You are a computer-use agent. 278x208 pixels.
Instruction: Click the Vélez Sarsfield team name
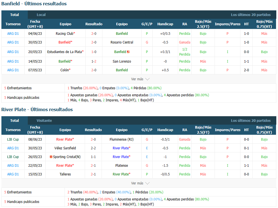pos(65,148)
